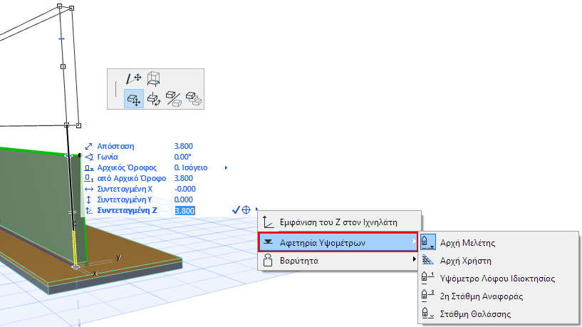Click the Γωνία angle icon
The height and width of the screenshot is (327, 582).
coord(89,157)
